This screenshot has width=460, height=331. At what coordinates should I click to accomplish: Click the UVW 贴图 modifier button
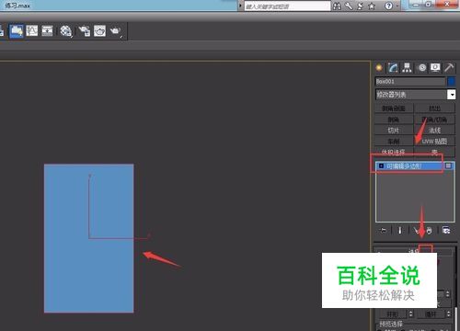[434, 142]
